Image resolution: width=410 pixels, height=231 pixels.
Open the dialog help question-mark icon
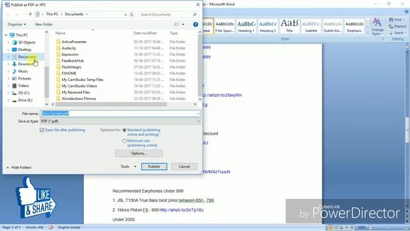click(195, 24)
